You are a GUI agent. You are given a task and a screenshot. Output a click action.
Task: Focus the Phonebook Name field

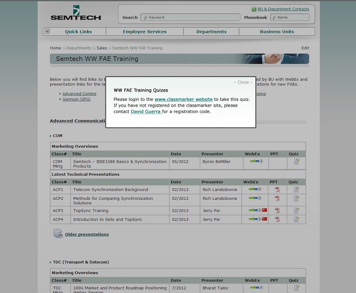pos(290,17)
